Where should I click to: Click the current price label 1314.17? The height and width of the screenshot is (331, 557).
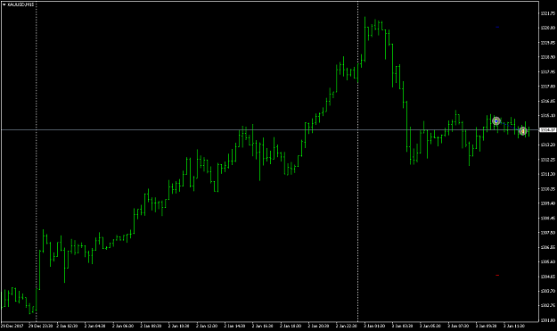coord(547,130)
